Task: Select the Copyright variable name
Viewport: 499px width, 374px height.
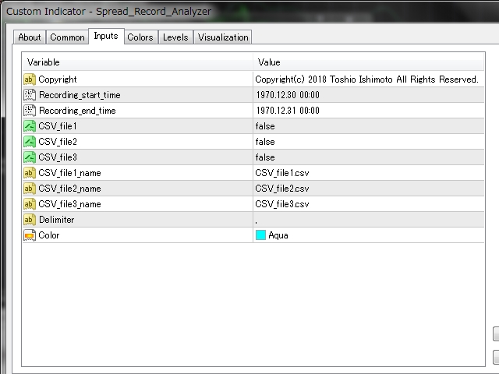Action: coord(58,79)
